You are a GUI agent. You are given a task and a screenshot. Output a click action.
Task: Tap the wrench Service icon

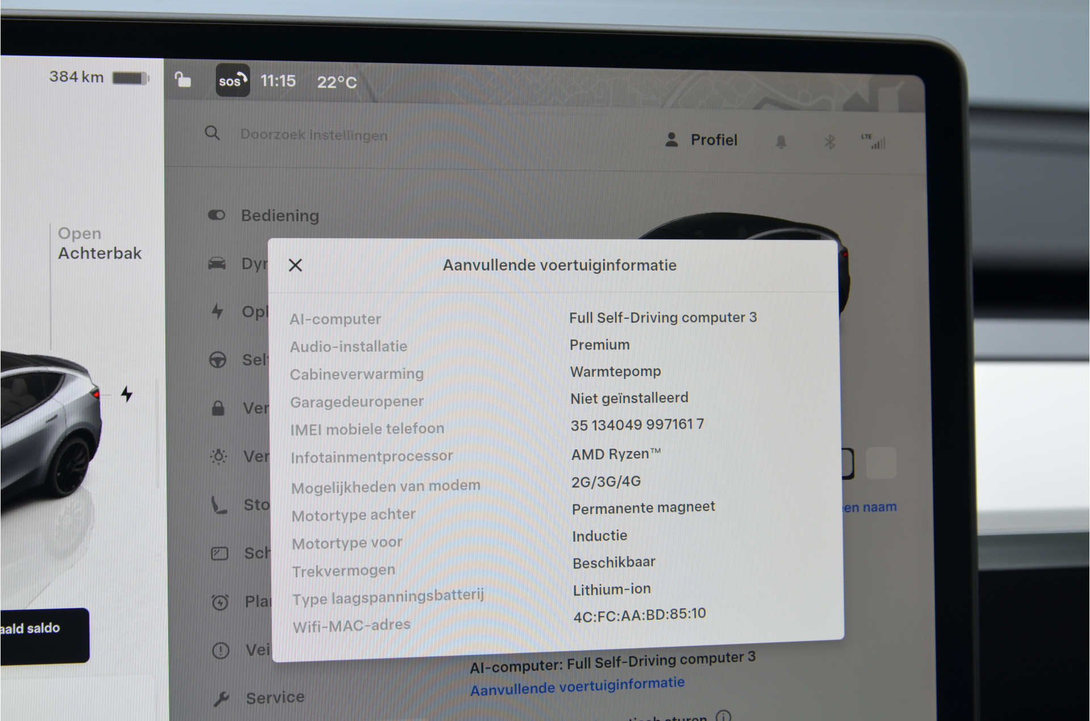pos(221,699)
